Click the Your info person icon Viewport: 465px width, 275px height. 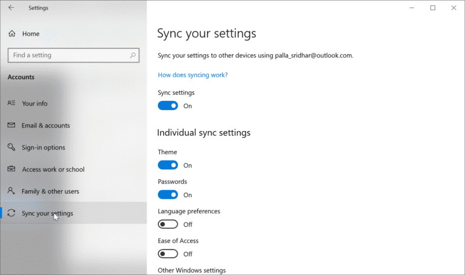click(11, 103)
